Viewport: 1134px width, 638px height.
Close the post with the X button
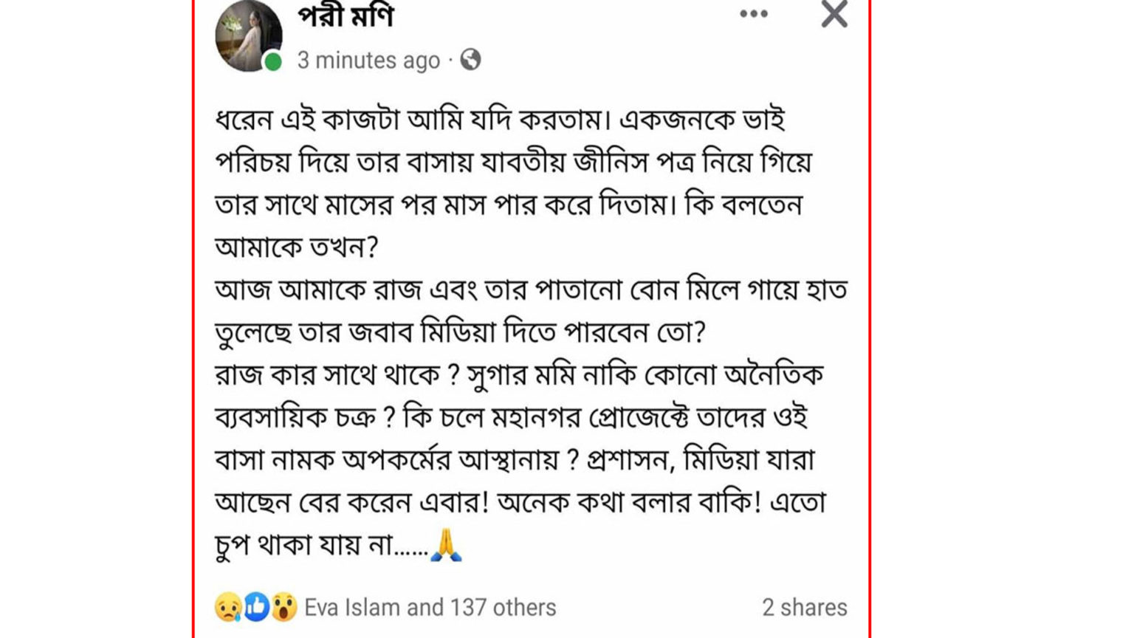point(834,14)
